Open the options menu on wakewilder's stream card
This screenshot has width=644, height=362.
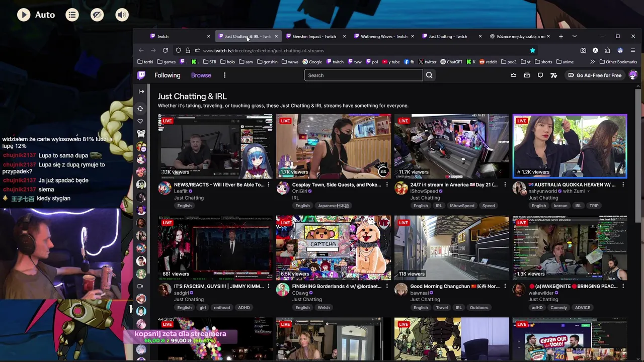click(623, 287)
